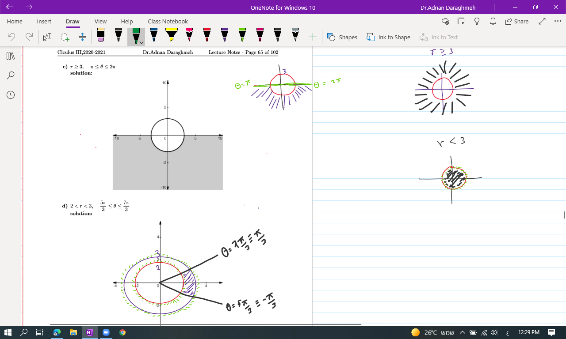Pick the black pen next to the eraser

click(x=119, y=35)
